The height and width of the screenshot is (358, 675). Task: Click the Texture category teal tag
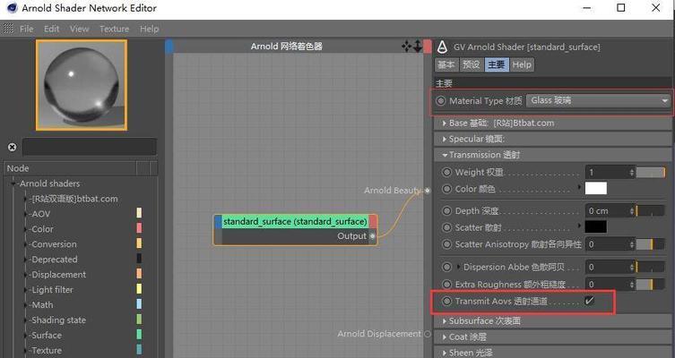139,349
